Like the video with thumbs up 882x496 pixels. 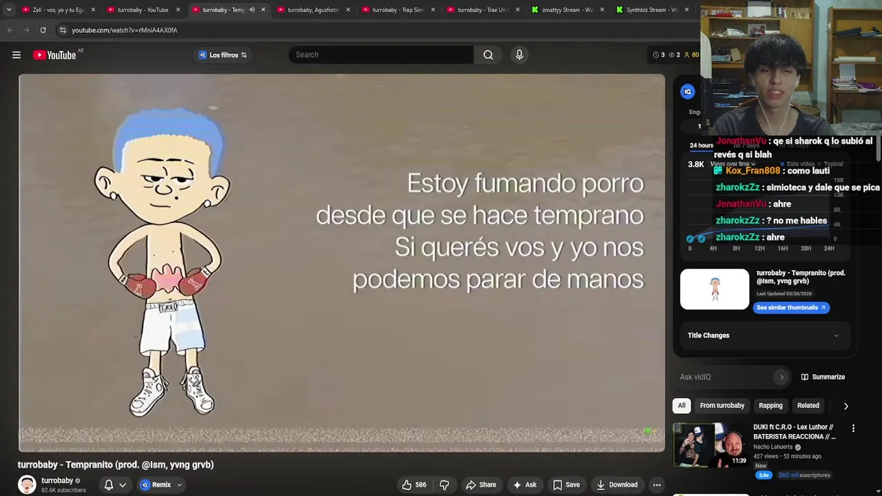coord(414,485)
